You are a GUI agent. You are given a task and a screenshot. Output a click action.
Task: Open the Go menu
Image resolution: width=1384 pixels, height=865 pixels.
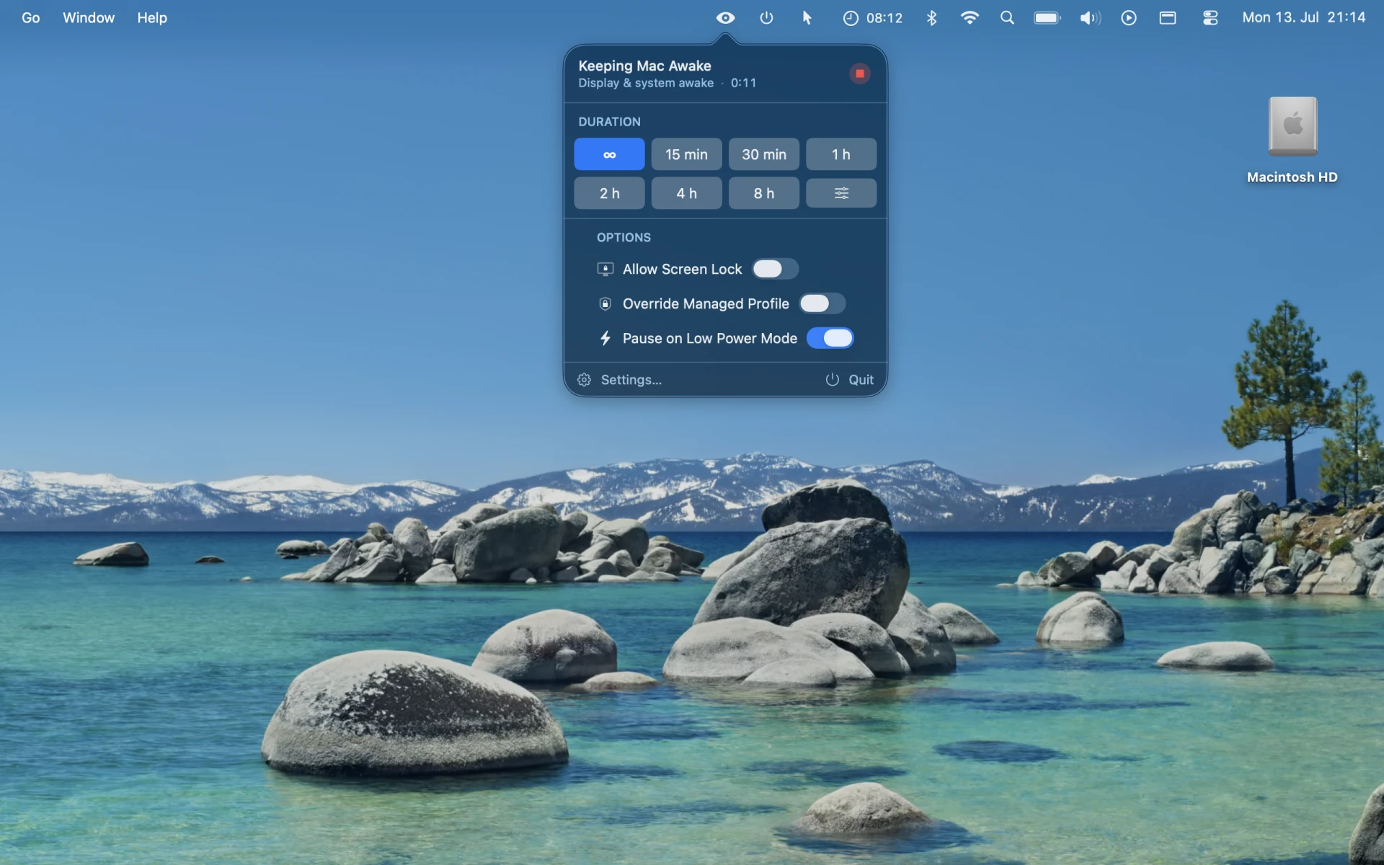tap(31, 18)
